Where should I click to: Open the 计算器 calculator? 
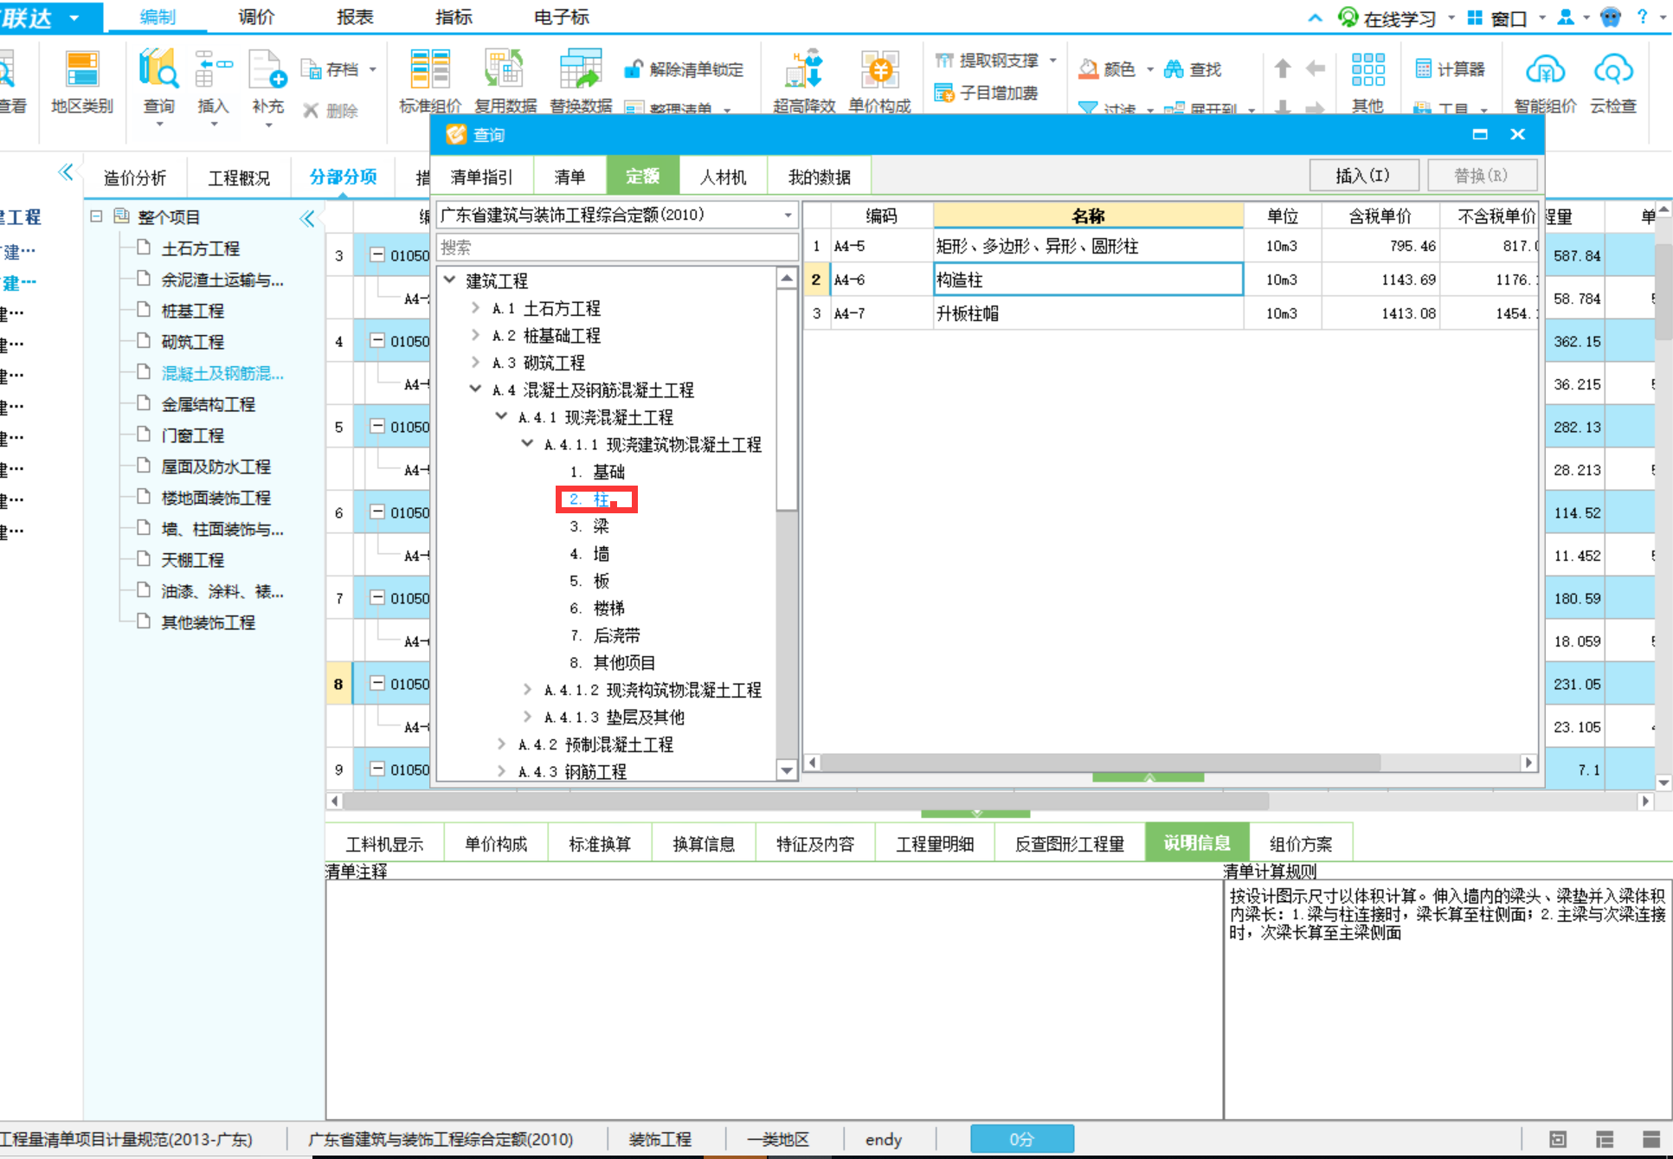pos(1451,69)
